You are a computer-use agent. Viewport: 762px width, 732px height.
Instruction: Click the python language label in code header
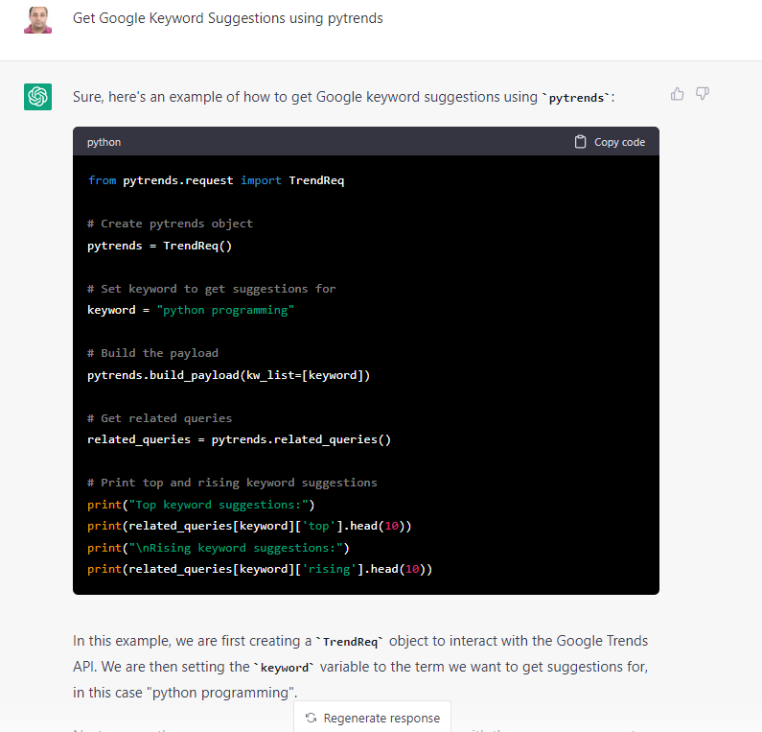[x=104, y=142]
